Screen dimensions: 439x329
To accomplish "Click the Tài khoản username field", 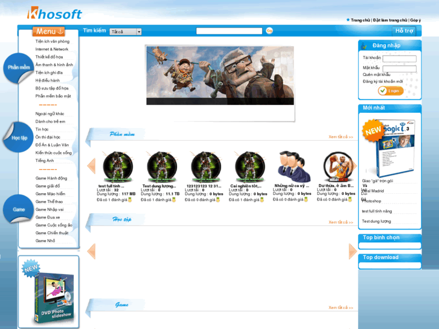I will 400,59.
